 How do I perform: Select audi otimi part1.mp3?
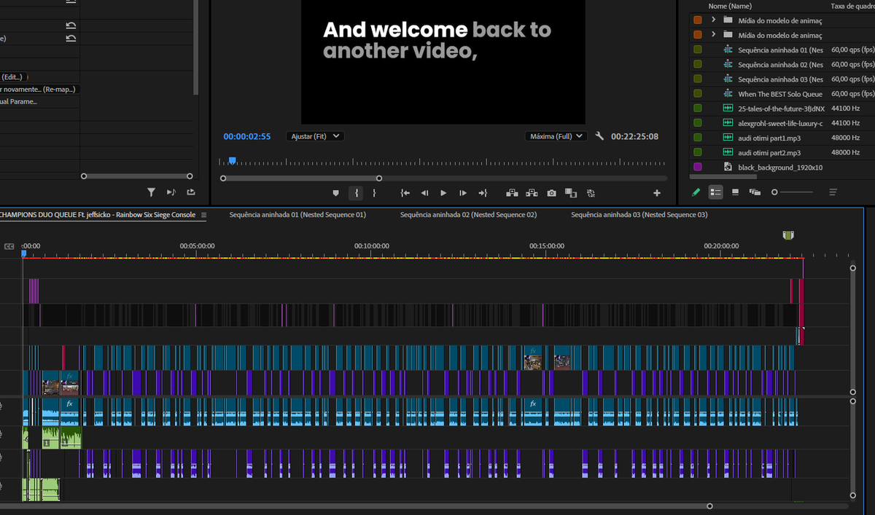[769, 138]
